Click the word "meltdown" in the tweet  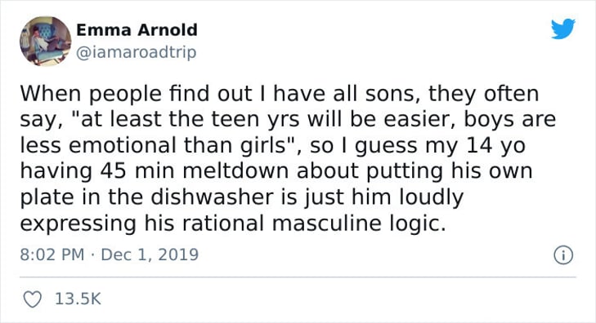point(236,171)
